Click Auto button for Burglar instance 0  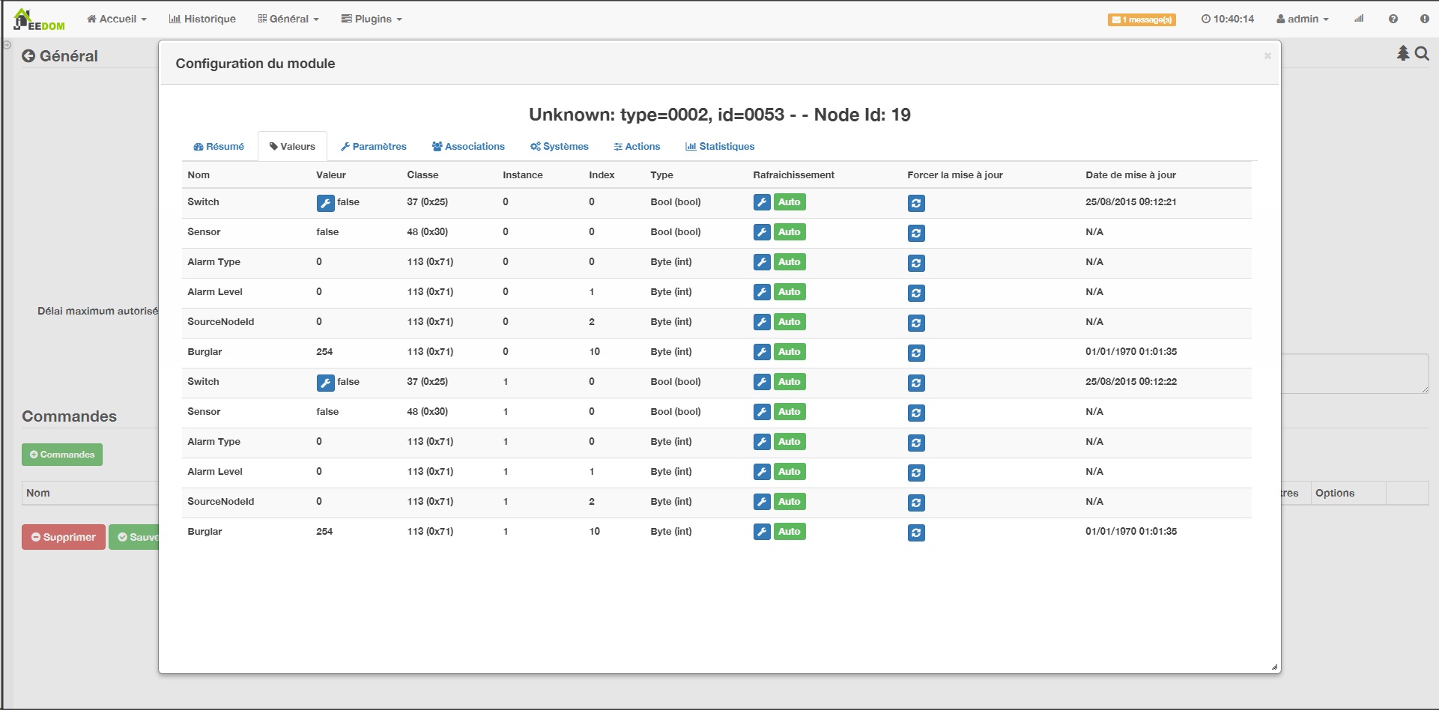pos(790,352)
